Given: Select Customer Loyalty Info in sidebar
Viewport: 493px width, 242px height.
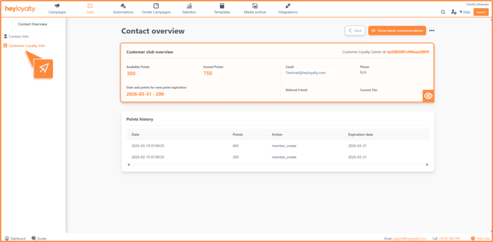Looking at the screenshot, I should pyautogui.click(x=27, y=46).
